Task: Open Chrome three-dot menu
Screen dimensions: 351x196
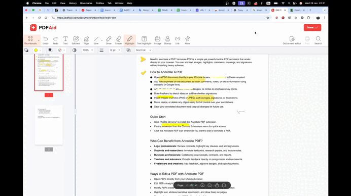Action: (x=324, y=18)
